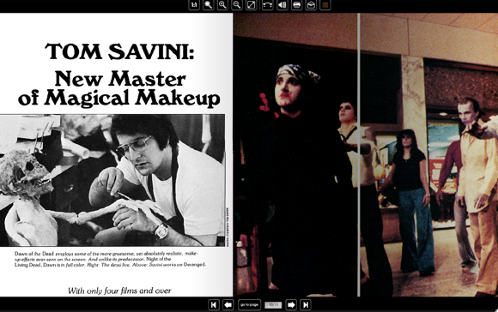
Task: Print the pages with the printer icon
Action: 296,5
